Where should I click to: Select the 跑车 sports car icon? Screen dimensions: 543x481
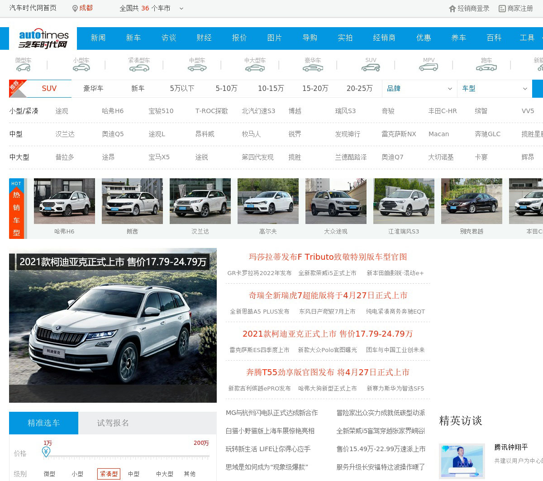[486, 67]
